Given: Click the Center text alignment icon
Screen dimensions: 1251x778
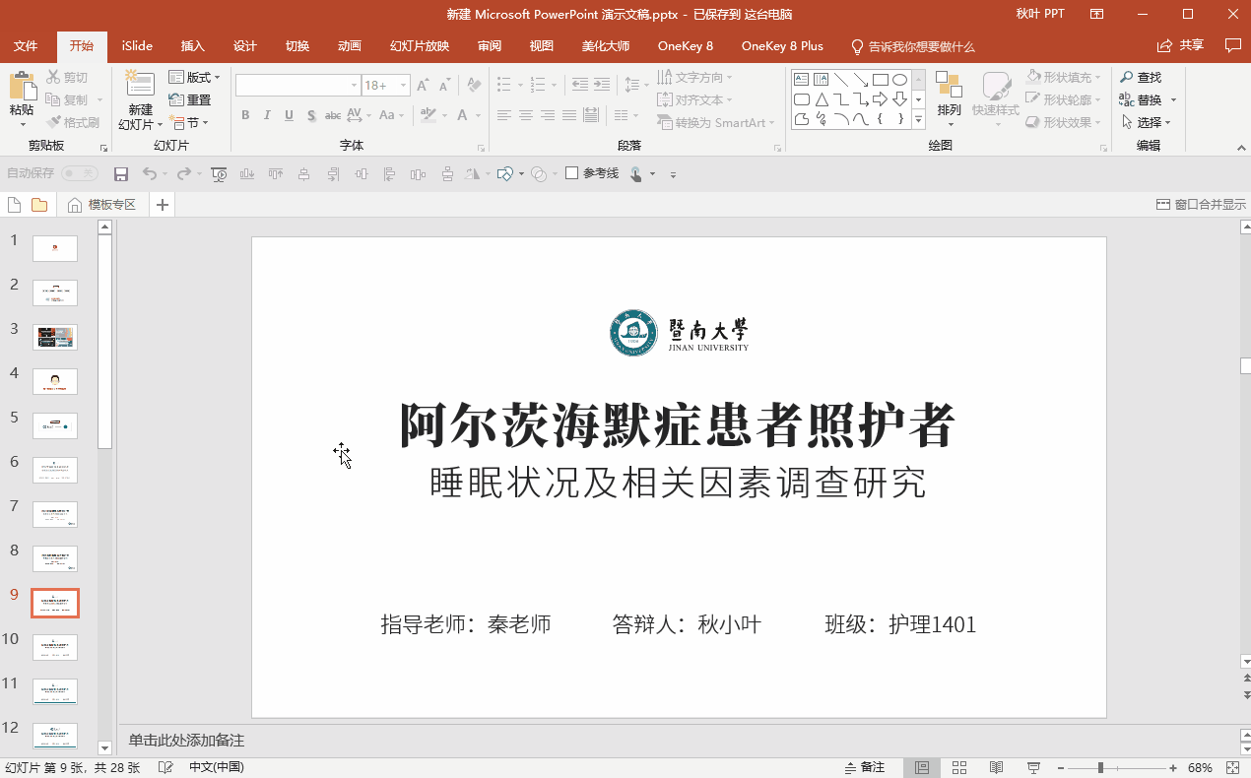Looking at the screenshot, I should pos(526,115).
